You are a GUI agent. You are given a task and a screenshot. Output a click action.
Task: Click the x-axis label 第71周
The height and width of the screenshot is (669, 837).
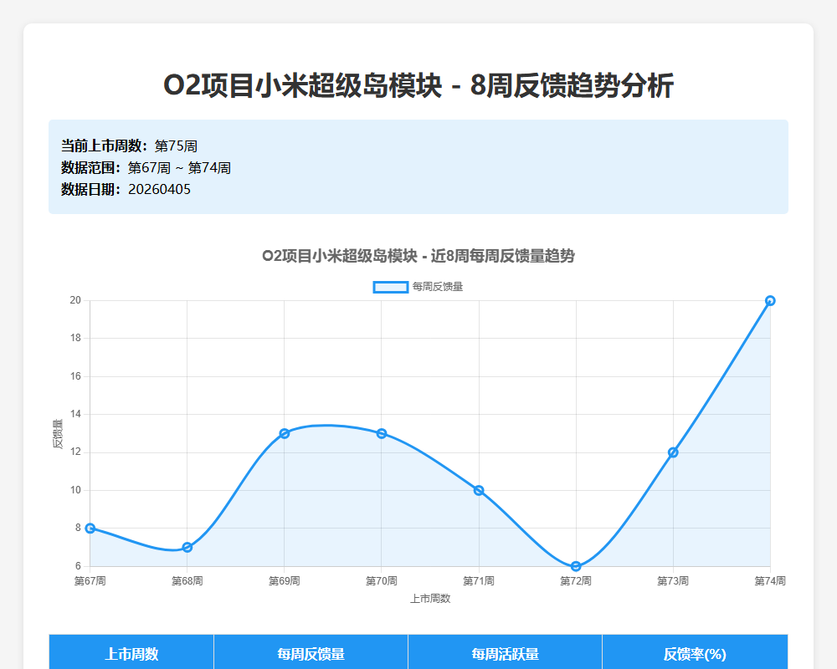click(x=479, y=581)
